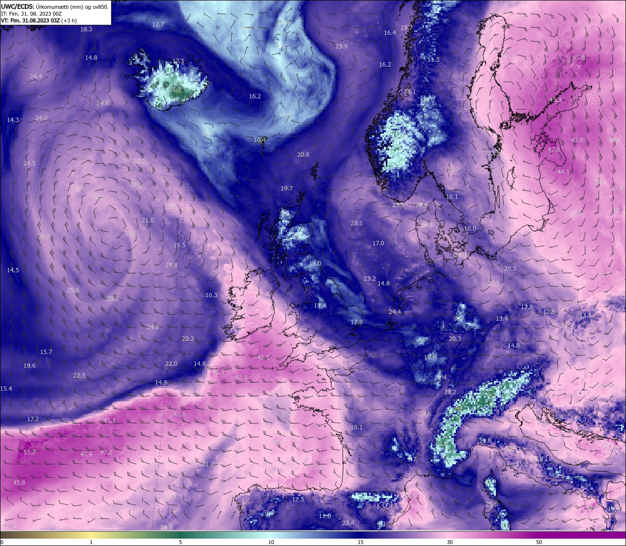This screenshot has width=626, height=546.
Task: Click the map value '18.0'
Action: [470, 229]
